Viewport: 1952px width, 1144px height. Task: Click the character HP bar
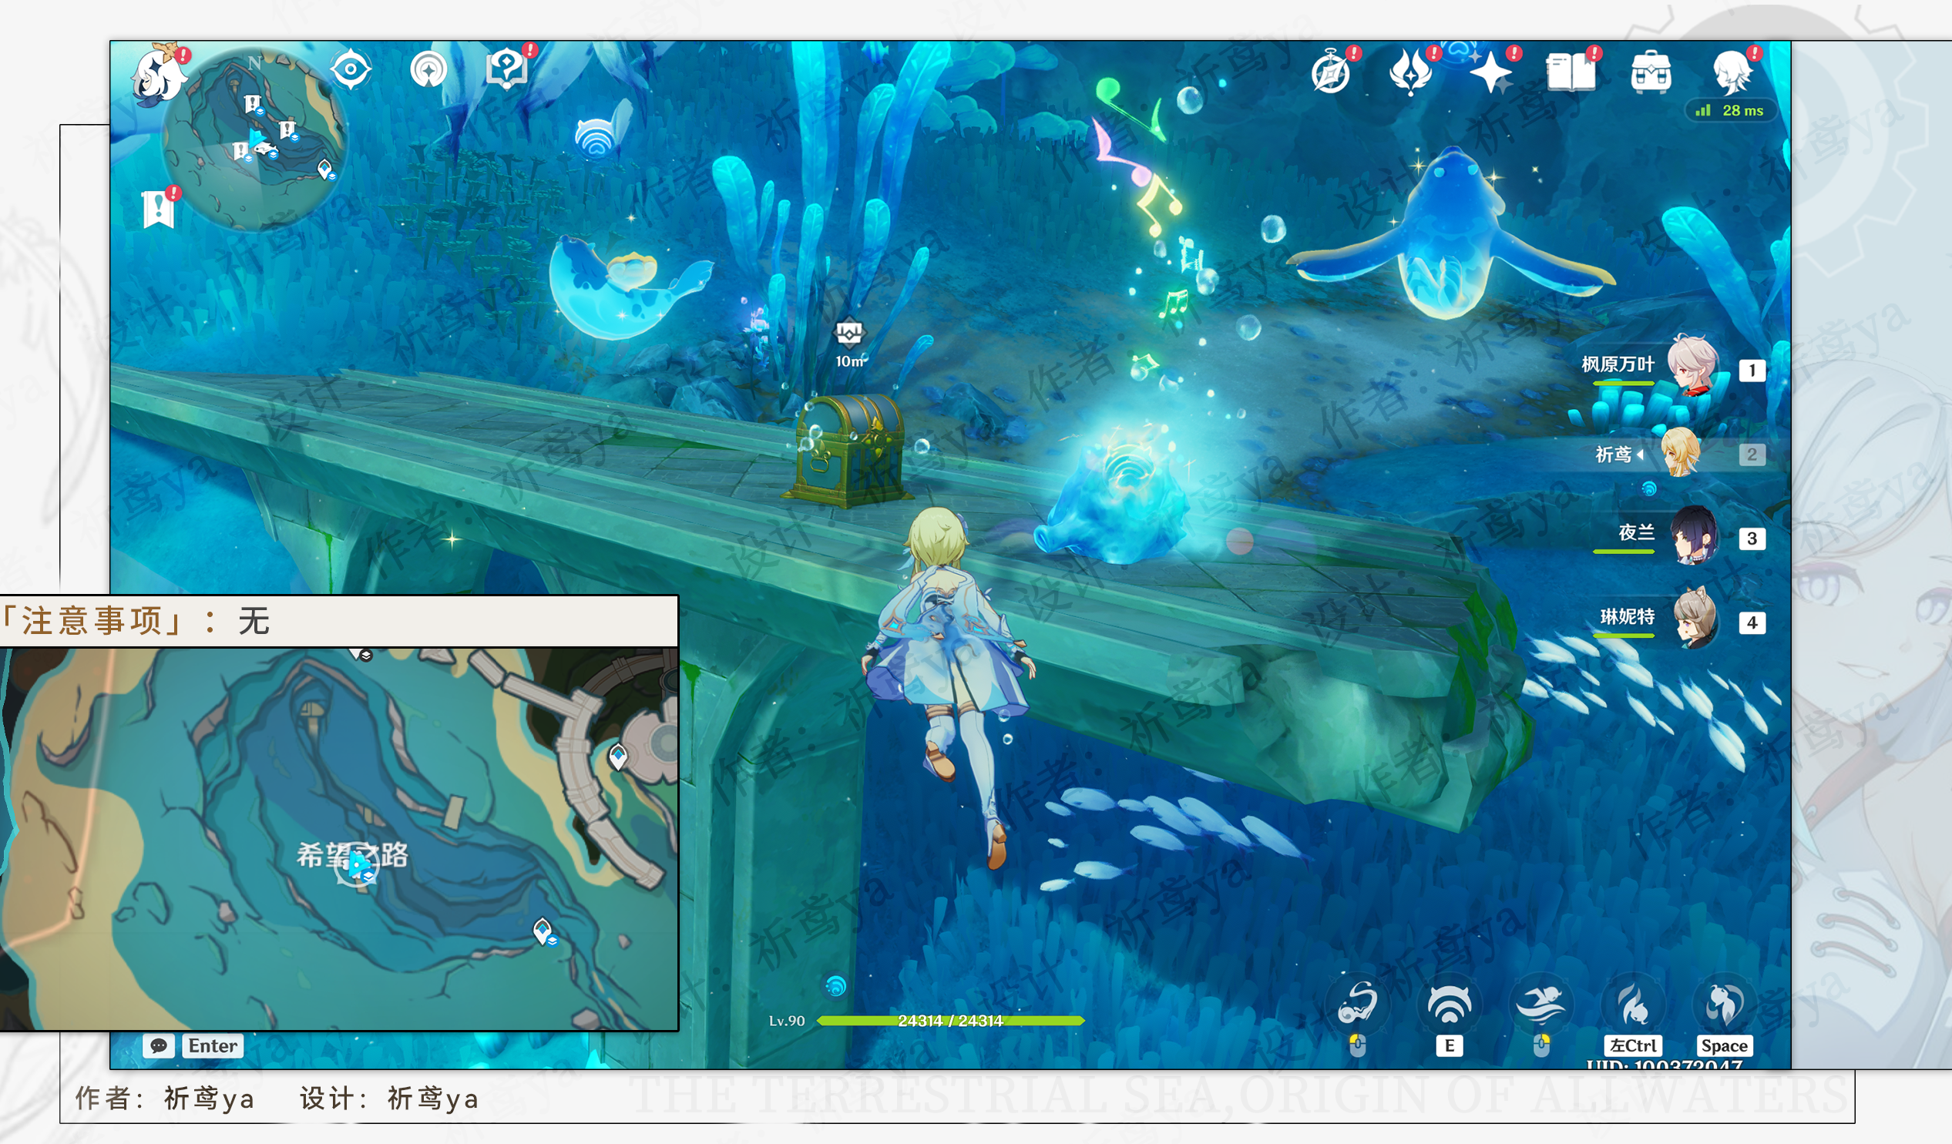[x=950, y=1021]
